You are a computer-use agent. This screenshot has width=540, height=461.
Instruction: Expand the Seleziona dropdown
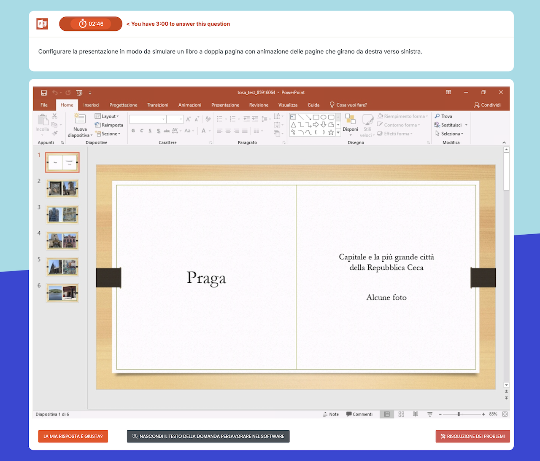click(x=450, y=134)
